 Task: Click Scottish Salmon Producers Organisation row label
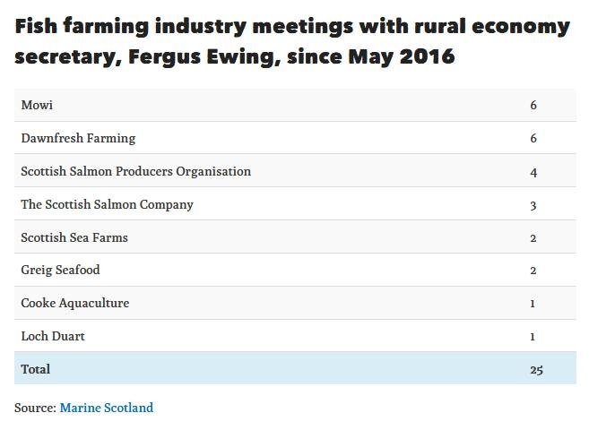tap(135, 171)
